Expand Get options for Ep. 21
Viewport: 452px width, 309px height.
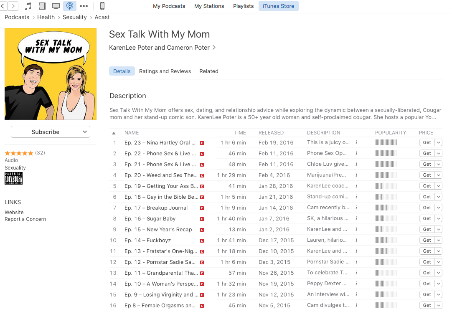pyautogui.click(x=439, y=164)
